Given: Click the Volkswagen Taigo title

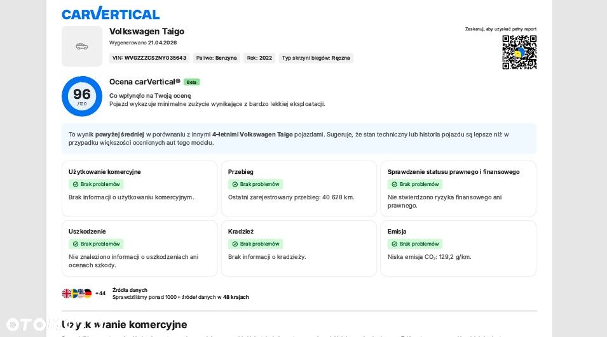Looking at the screenshot, I should (147, 31).
